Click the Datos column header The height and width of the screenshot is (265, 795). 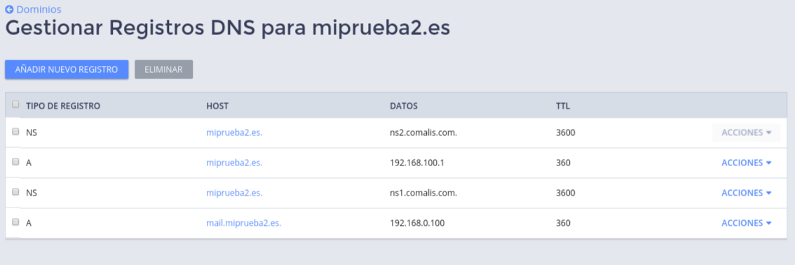[404, 106]
